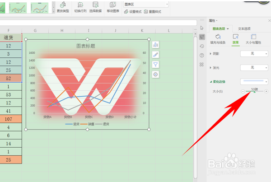Open the 属性 panel title dropdown
This screenshot has height=182, width=271.
(x=213, y=21)
